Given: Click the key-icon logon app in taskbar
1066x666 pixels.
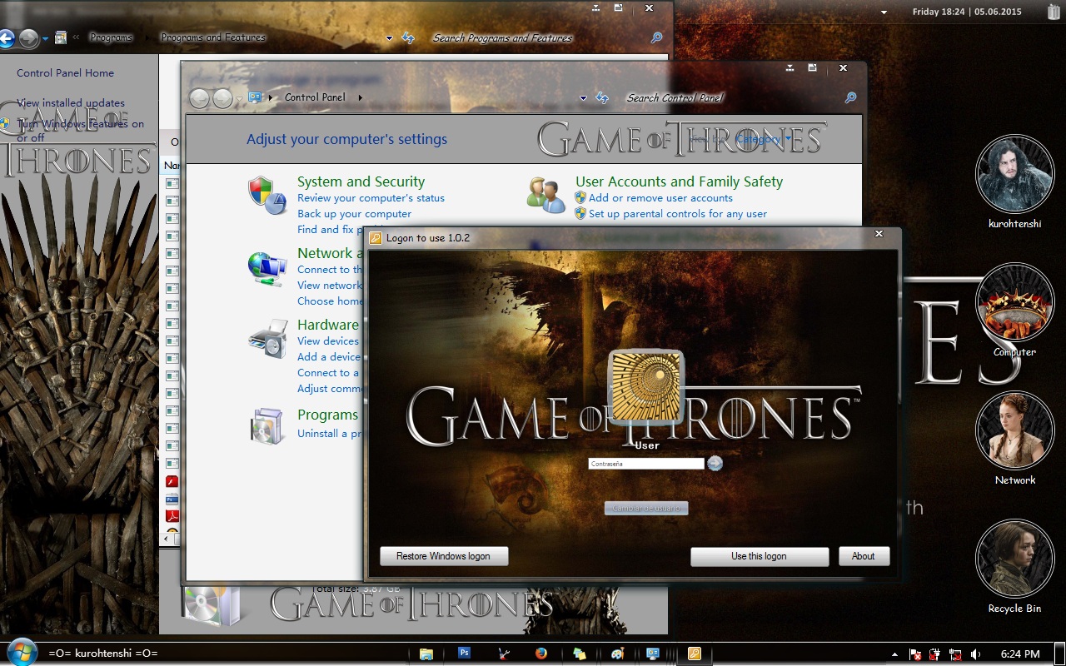Looking at the screenshot, I should point(694,654).
